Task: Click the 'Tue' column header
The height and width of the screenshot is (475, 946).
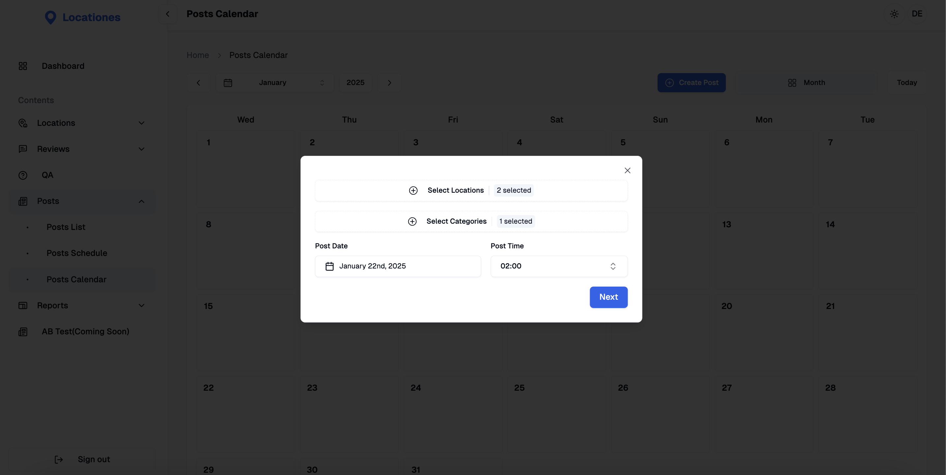Action: pyautogui.click(x=868, y=120)
